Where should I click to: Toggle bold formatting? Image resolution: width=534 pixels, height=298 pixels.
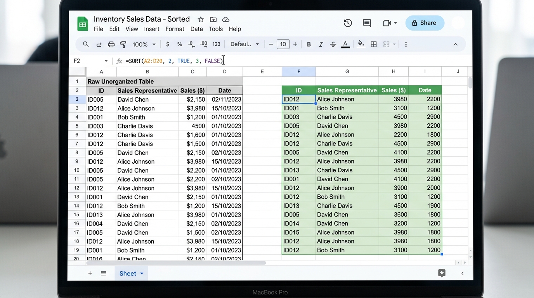pos(309,44)
